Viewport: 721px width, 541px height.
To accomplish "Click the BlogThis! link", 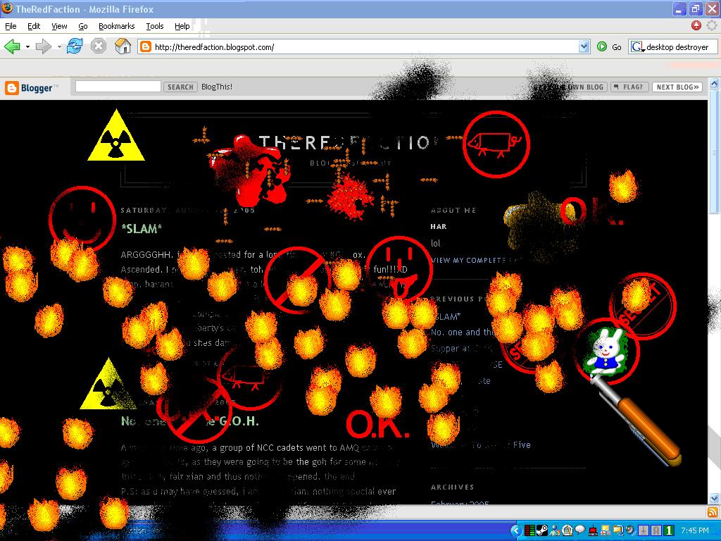I will tap(217, 87).
